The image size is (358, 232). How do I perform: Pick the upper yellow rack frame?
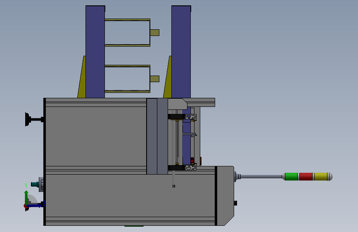[x=128, y=33]
